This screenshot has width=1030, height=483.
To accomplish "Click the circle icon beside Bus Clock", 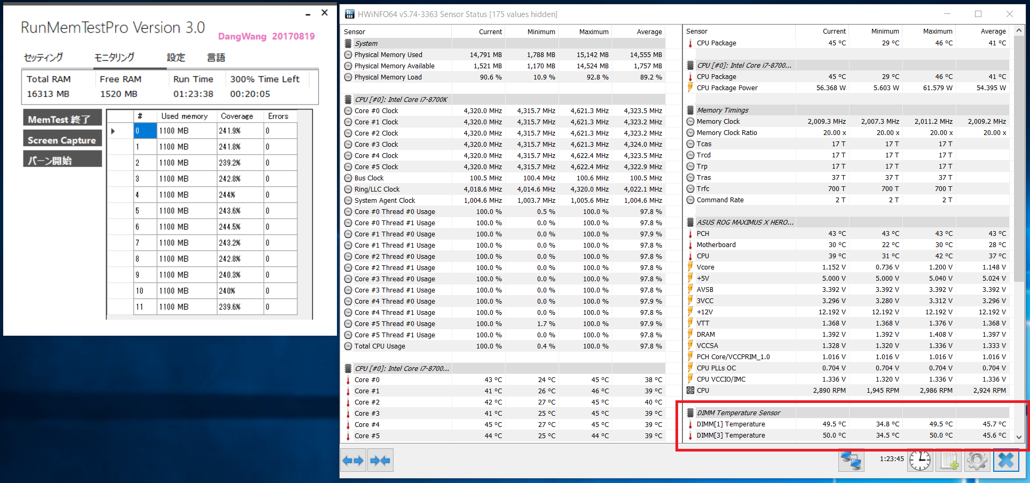I will [348, 178].
